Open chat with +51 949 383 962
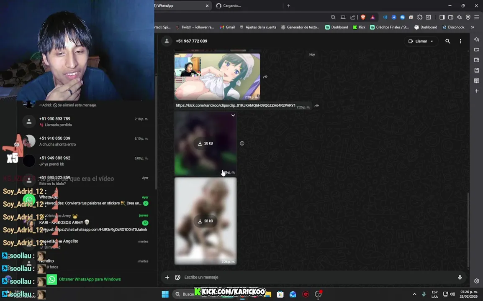 tap(88, 161)
